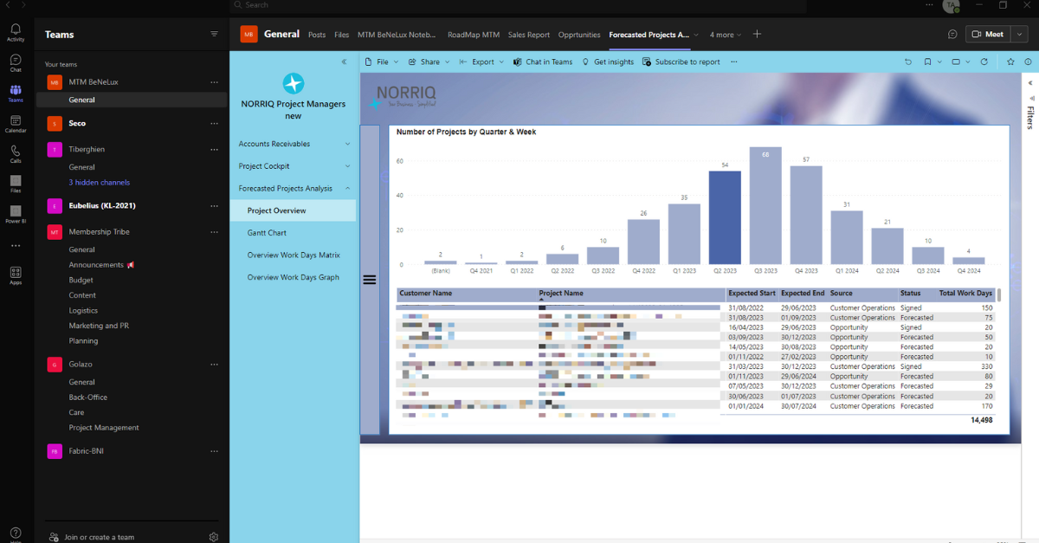Click the Teams search box

518,5
